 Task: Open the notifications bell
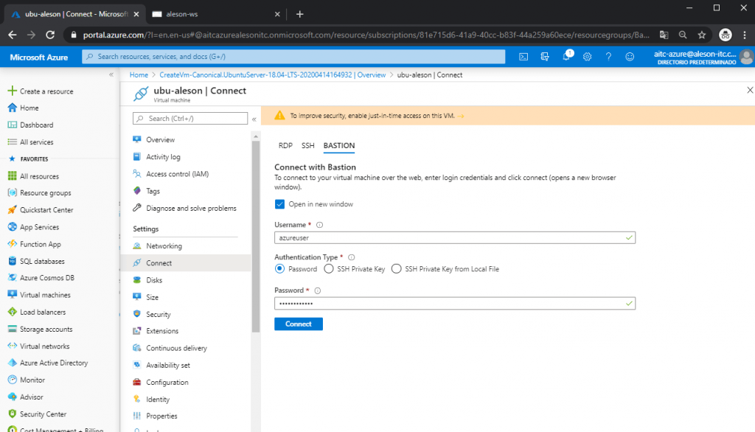click(x=566, y=56)
